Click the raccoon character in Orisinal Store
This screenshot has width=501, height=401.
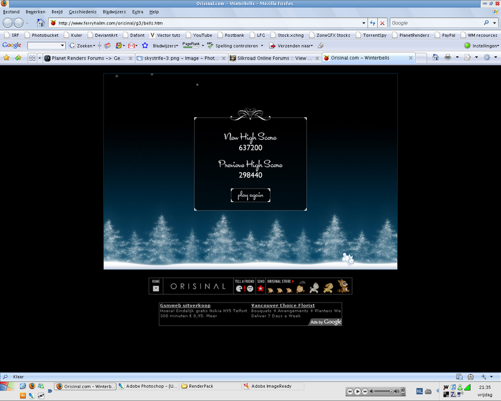343,286
